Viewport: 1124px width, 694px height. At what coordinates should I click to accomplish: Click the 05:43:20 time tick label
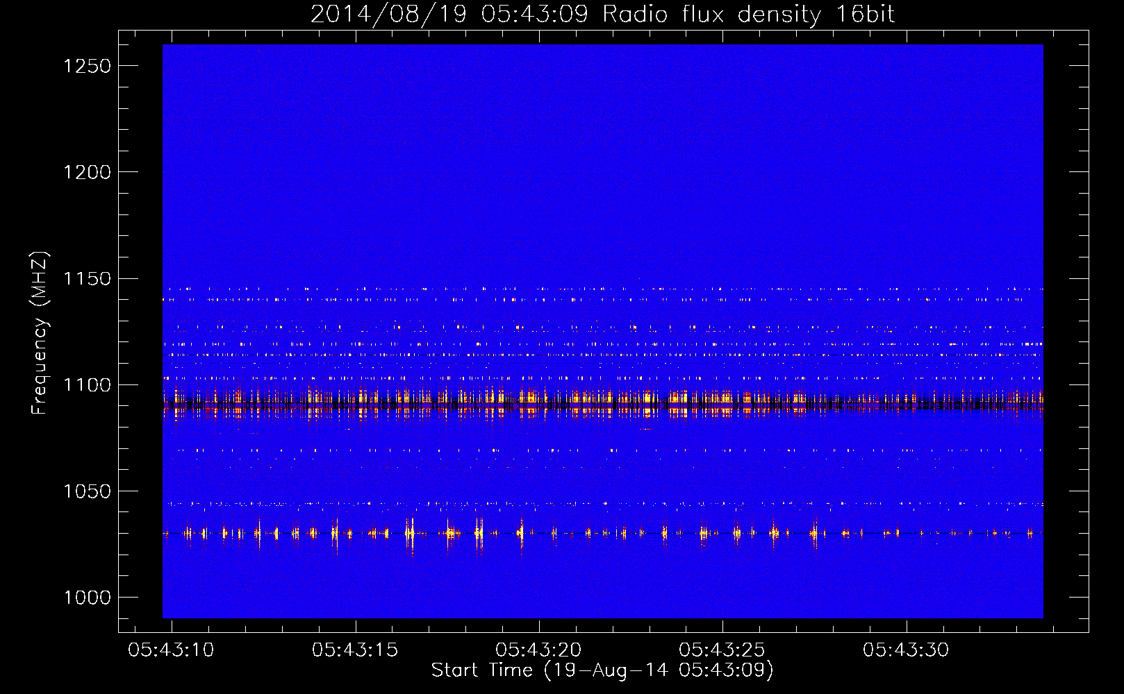pyautogui.click(x=538, y=650)
